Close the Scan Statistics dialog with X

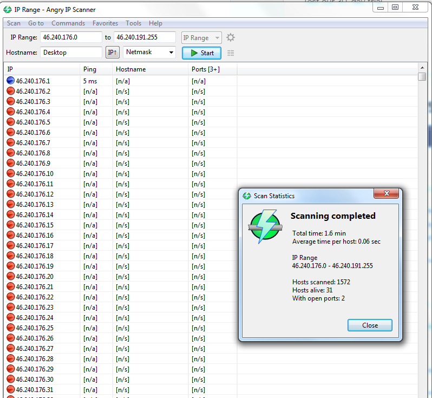coord(387,193)
